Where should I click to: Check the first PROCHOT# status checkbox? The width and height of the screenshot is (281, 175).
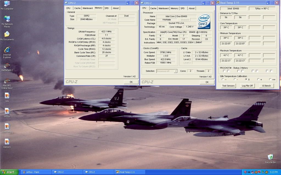point(224,71)
